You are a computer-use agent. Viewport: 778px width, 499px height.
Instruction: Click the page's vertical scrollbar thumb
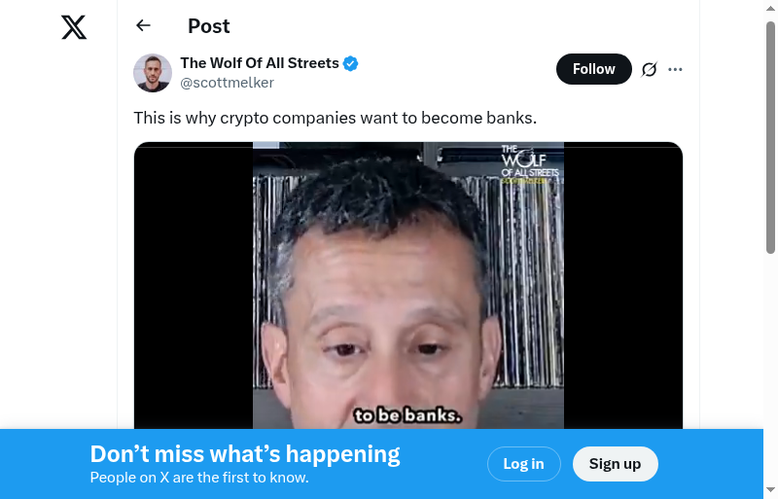point(770,138)
